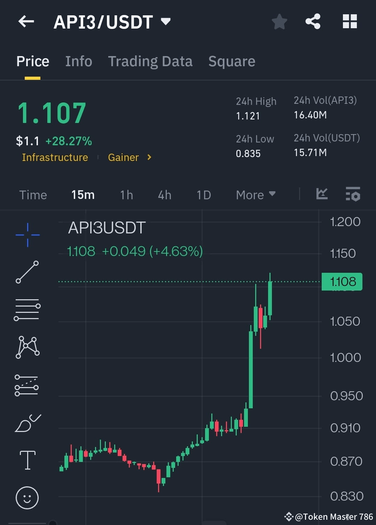
Task: Go back using the arrow button
Action: [26, 21]
